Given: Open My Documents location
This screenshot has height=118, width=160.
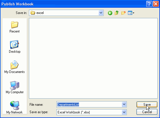Looking at the screenshot, I should point(15,67).
